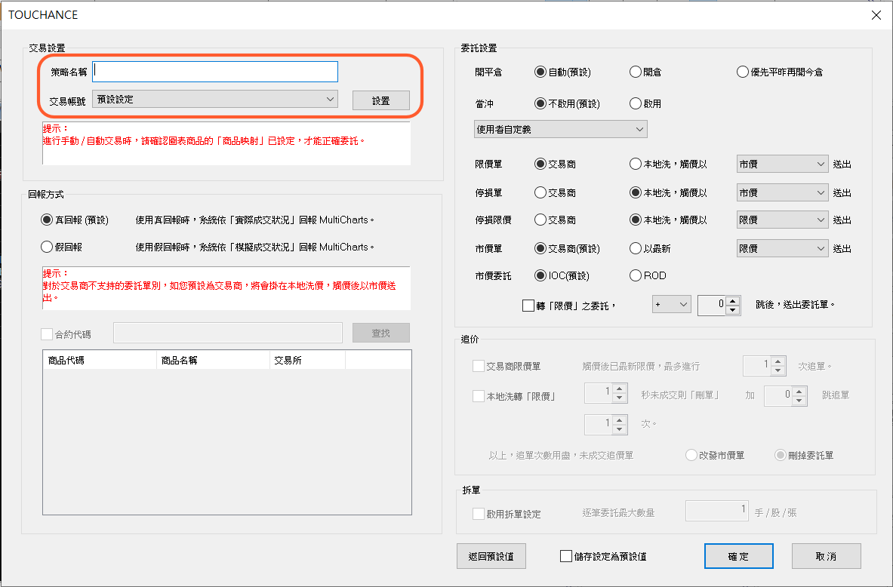Select 交易商(預設) for 市價單

[540, 248]
